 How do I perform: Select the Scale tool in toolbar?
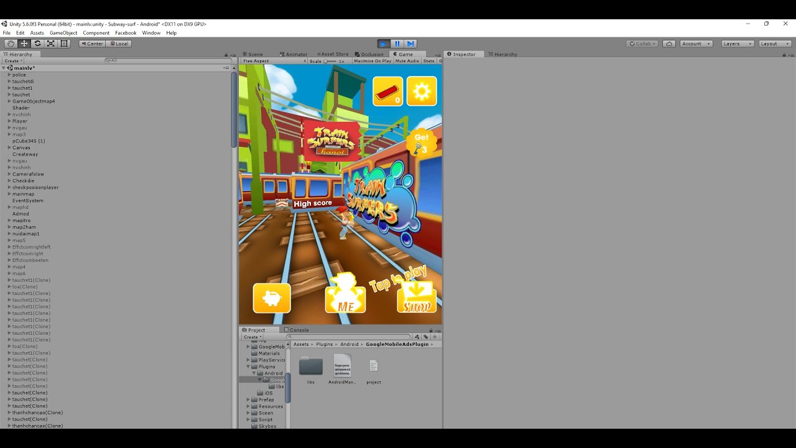(51, 44)
